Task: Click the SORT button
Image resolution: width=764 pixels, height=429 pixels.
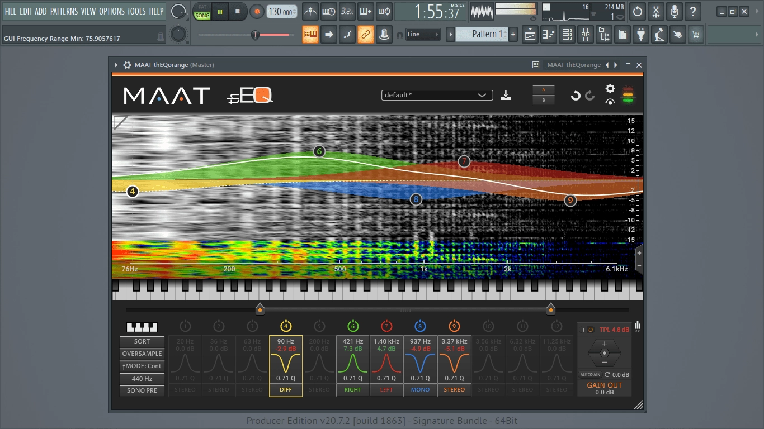Action: (x=142, y=341)
